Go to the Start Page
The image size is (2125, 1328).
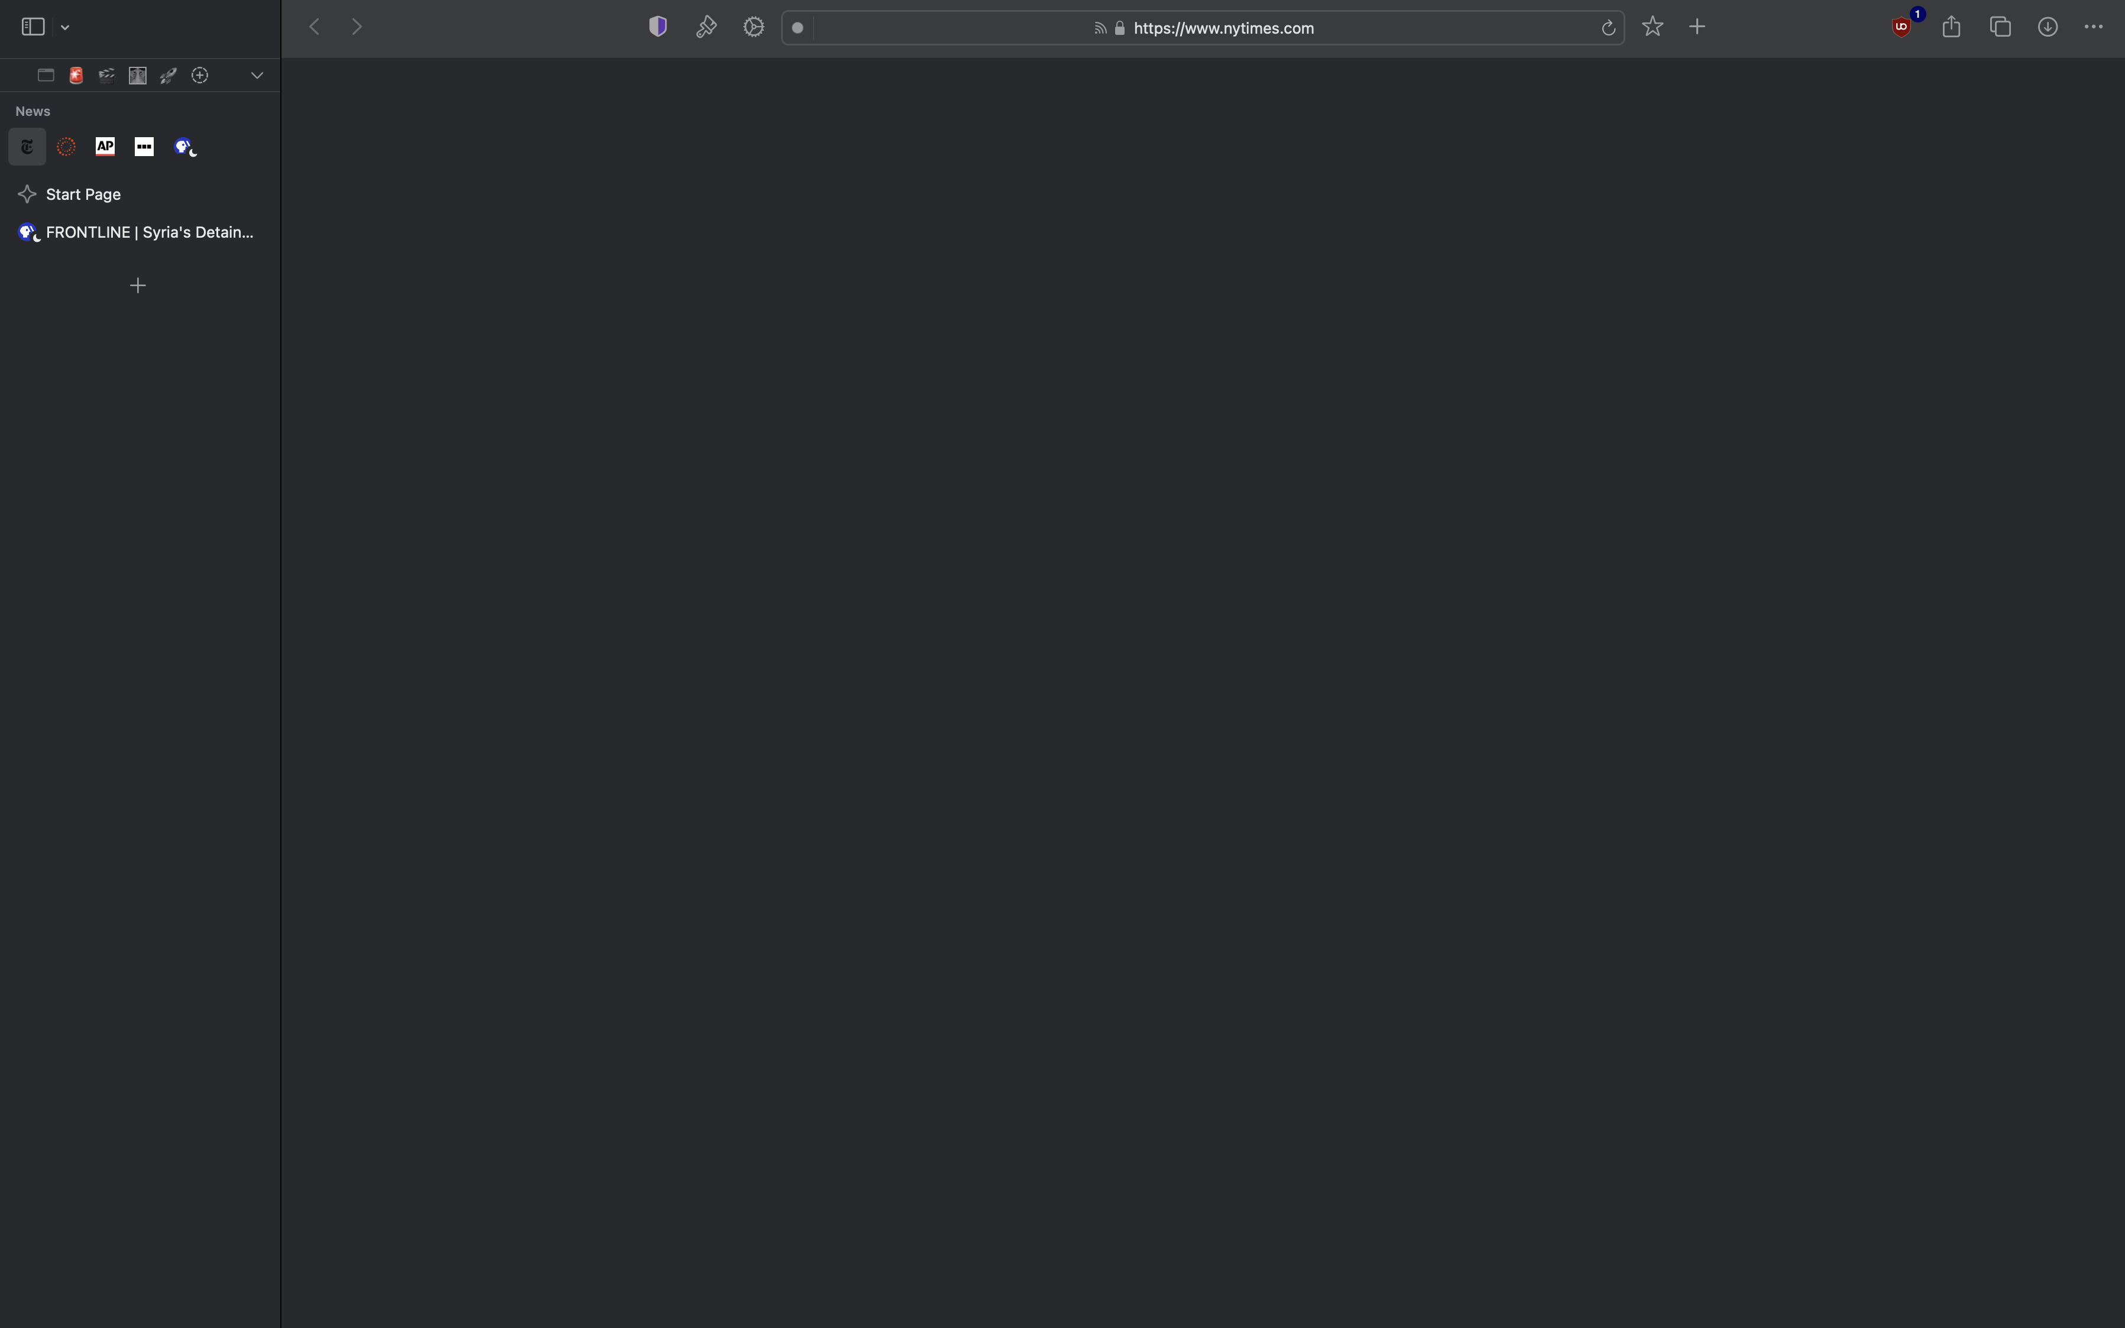pyautogui.click(x=83, y=194)
